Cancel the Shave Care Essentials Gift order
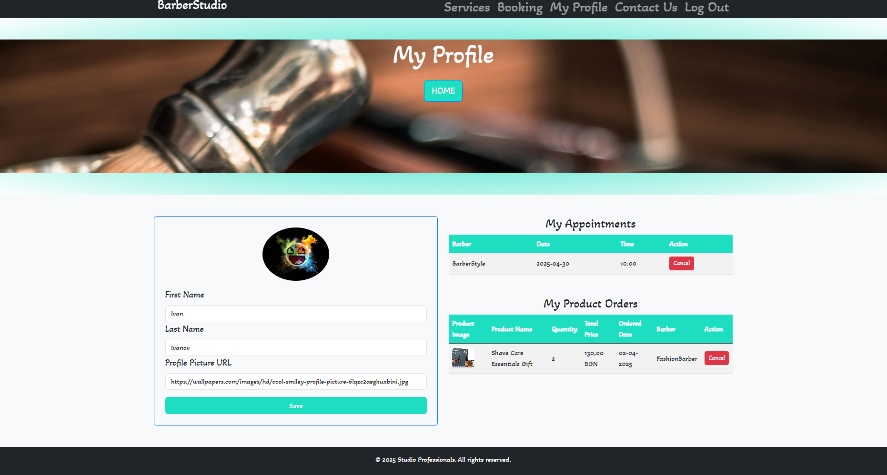Screen dimensions: 887x475 click(716, 358)
